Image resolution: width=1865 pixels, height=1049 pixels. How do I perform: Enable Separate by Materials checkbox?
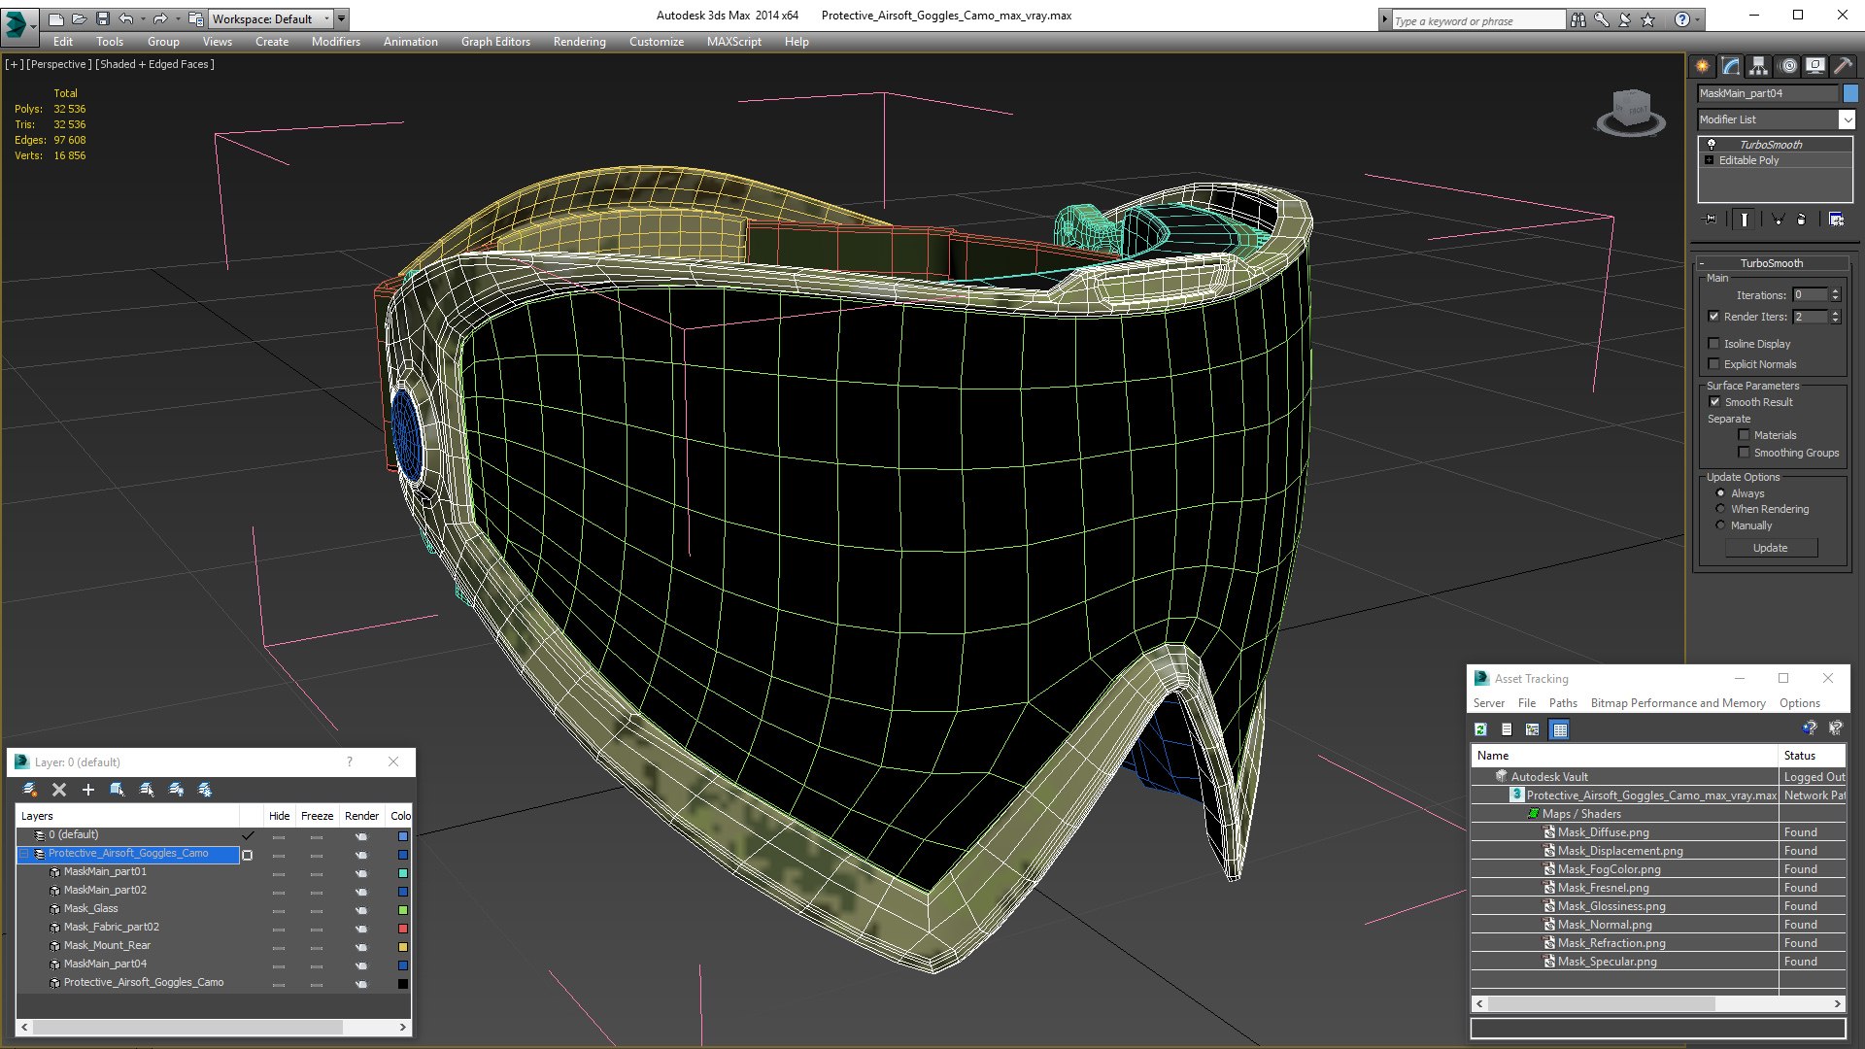[x=1744, y=435]
